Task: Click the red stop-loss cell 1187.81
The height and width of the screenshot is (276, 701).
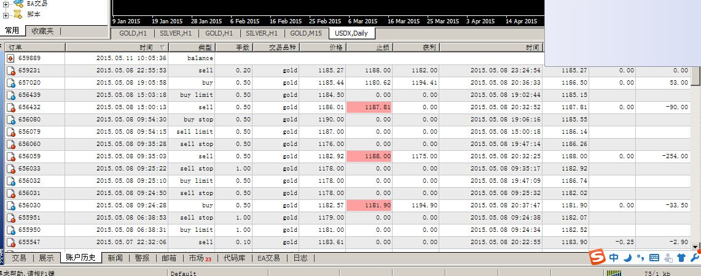Action: click(369, 107)
